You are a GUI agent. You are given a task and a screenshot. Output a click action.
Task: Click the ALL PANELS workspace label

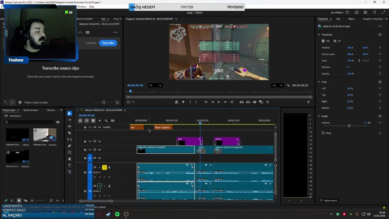click(337, 12)
